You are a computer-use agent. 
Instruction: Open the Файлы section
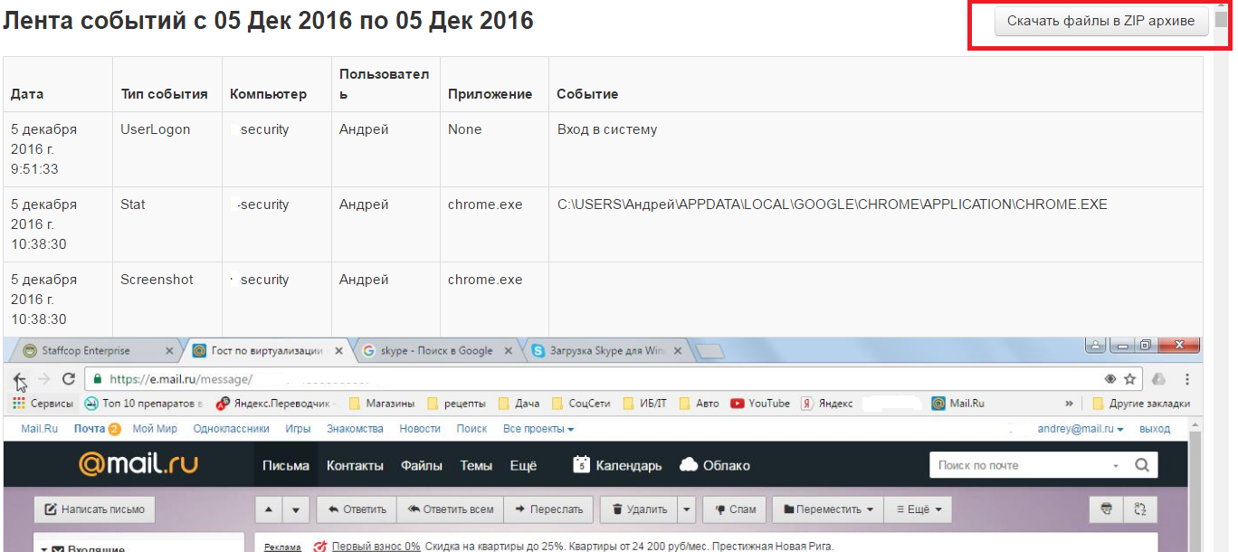[x=422, y=465]
